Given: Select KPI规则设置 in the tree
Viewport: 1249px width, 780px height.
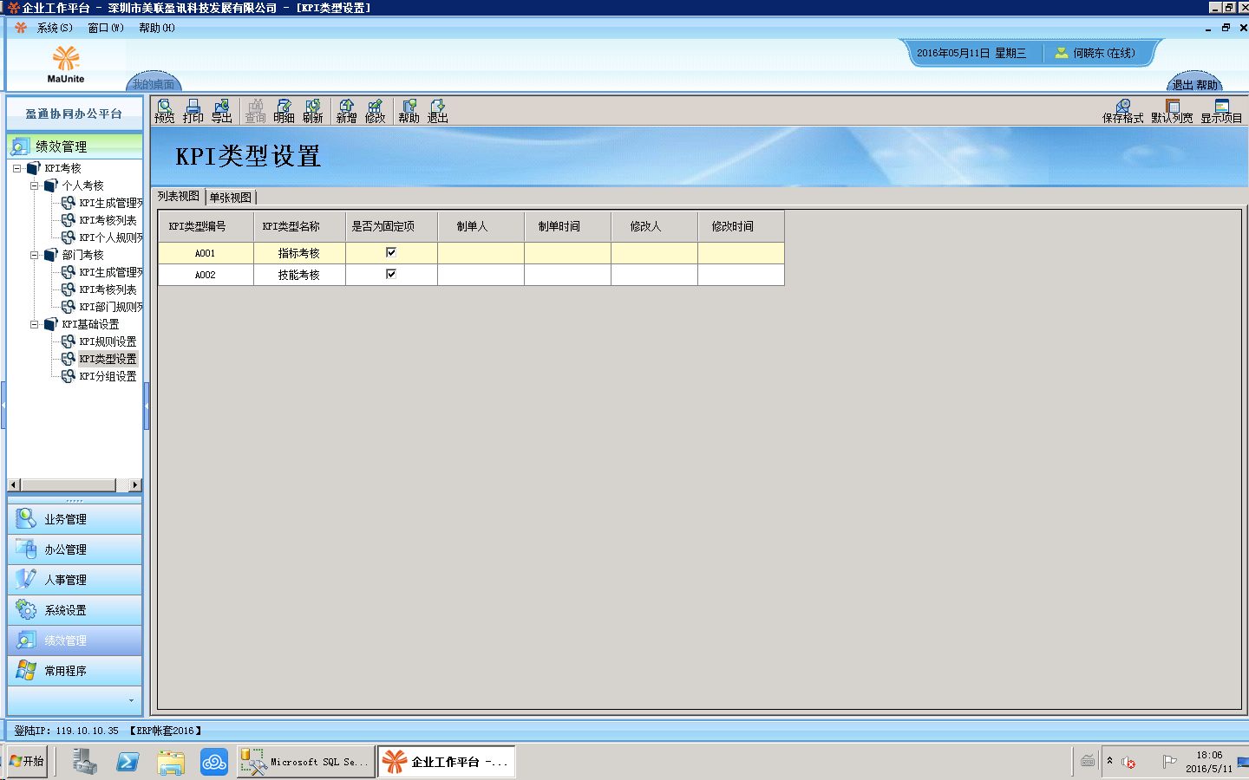Looking at the screenshot, I should (x=108, y=341).
